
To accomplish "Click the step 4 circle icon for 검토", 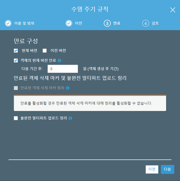I will [x=146, y=23].
